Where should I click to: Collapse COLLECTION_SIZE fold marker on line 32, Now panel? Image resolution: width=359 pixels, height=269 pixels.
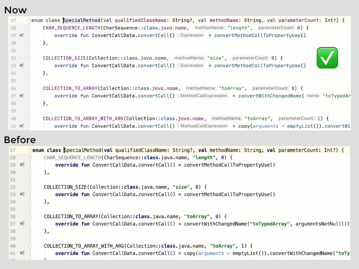pos(29,58)
